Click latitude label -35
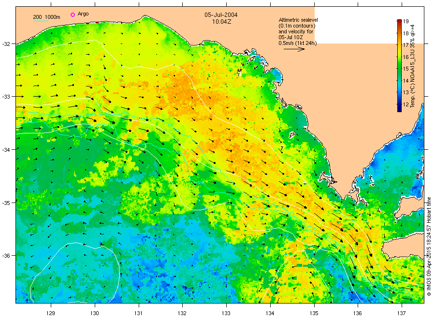 (x=6, y=203)
